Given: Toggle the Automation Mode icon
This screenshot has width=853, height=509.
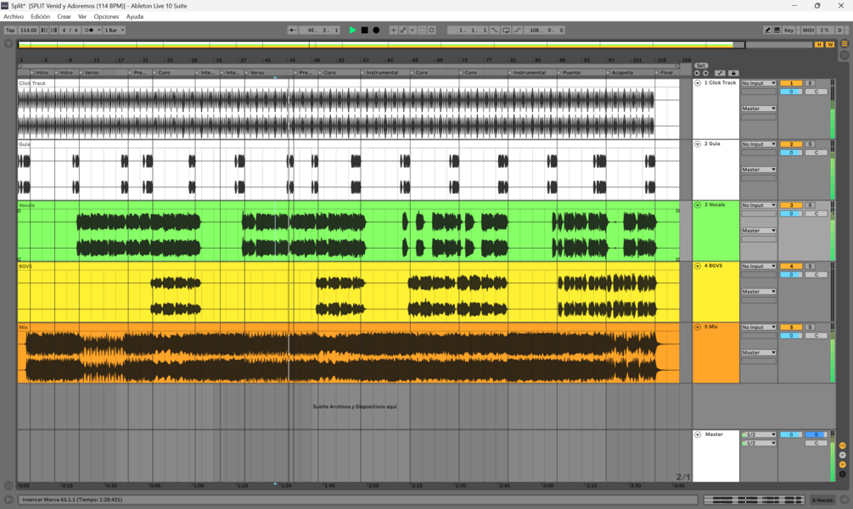Looking at the screenshot, I should coord(720,73).
